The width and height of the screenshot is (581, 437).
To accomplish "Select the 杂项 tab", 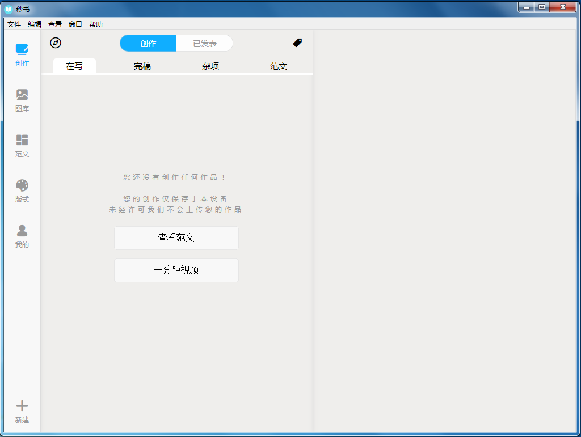I will [x=210, y=66].
